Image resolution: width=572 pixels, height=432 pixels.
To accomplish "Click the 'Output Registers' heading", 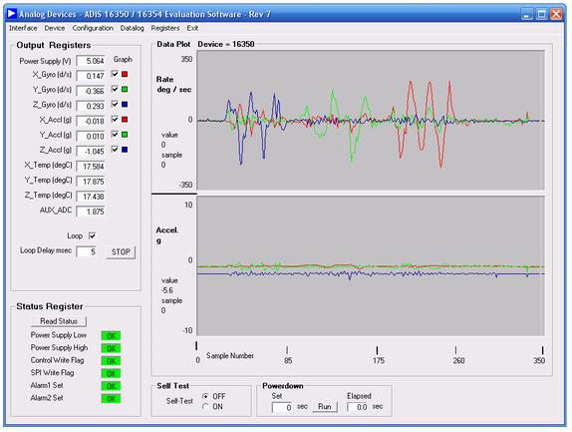I will point(54,45).
